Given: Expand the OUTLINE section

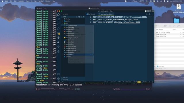Looking at the screenshot, I should (x=73, y=78).
